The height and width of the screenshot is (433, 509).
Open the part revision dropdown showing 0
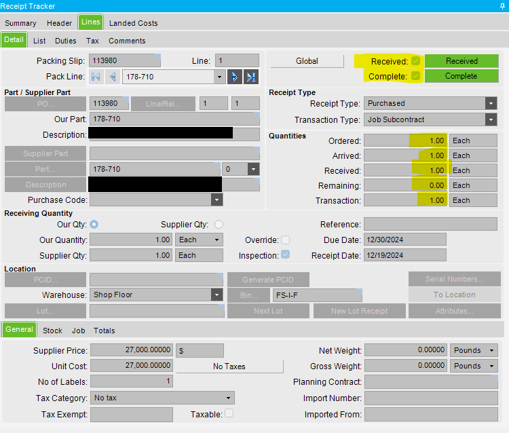point(253,169)
